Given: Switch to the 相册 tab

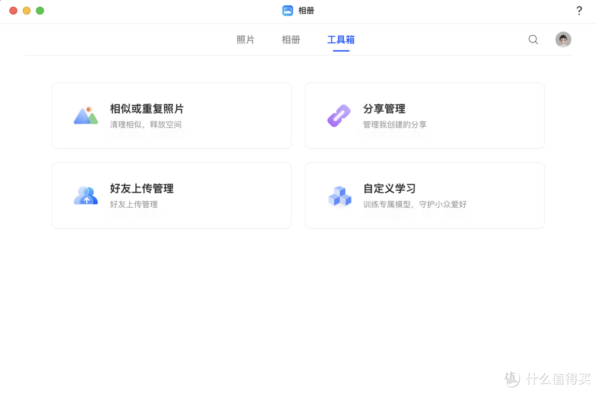Looking at the screenshot, I should (291, 39).
